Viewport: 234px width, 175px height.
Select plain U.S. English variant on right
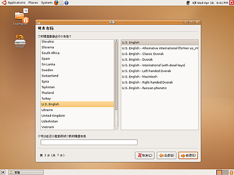click(x=160, y=42)
